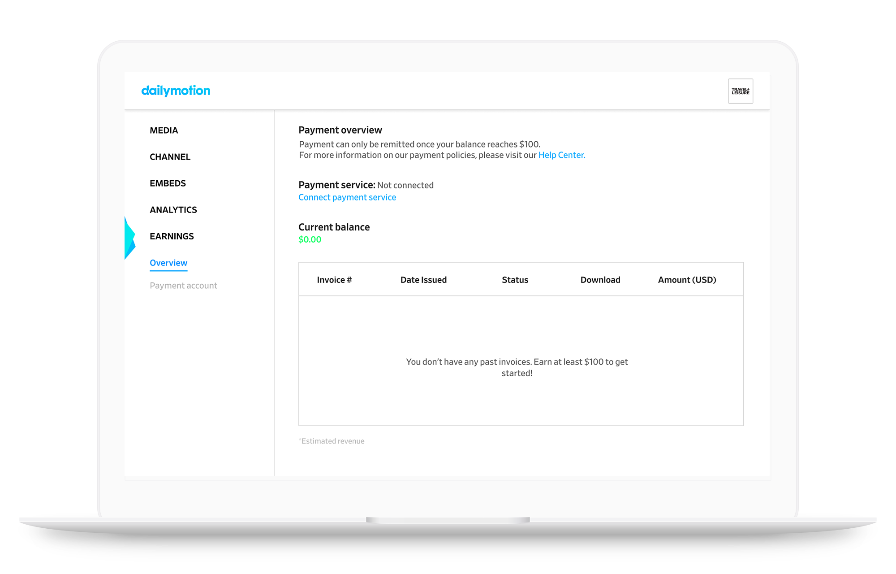Open the Travel+Leisure account avatar
The height and width of the screenshot is (574, 896).
(740, 91)
